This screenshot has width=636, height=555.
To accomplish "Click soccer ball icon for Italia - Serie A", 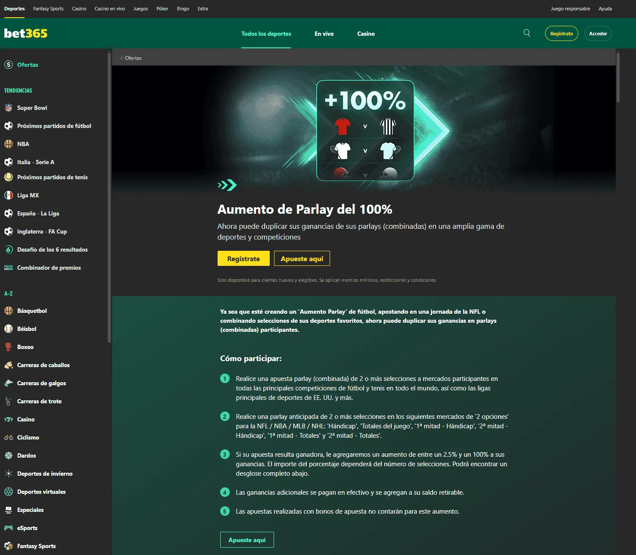I will pyautogui.click(x=9, y=162).
